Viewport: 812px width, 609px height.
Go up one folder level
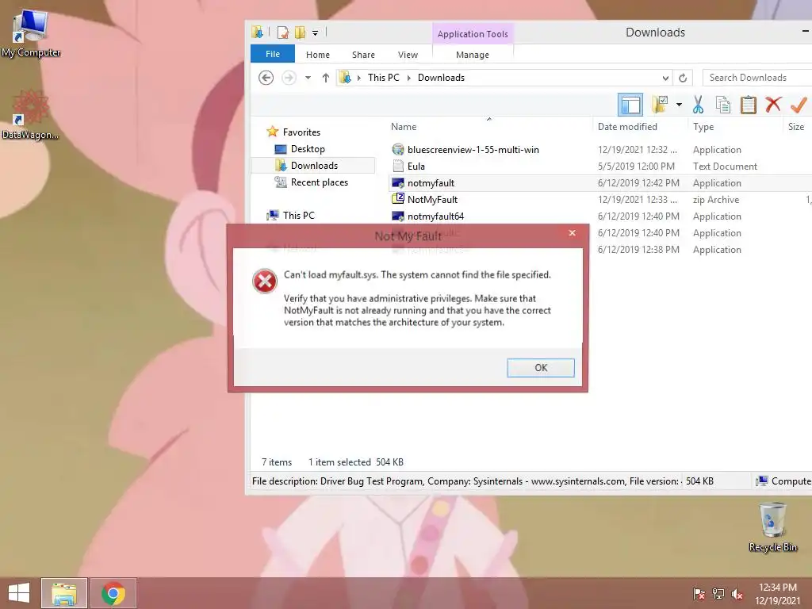click(325, 78)
